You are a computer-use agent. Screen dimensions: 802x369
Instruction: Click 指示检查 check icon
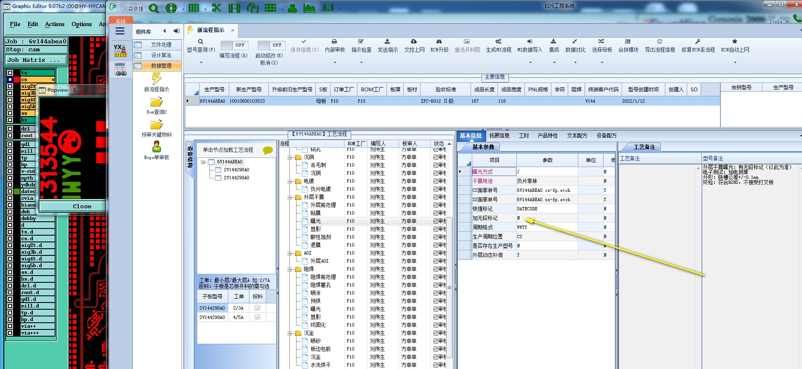(x=361, y=42)
